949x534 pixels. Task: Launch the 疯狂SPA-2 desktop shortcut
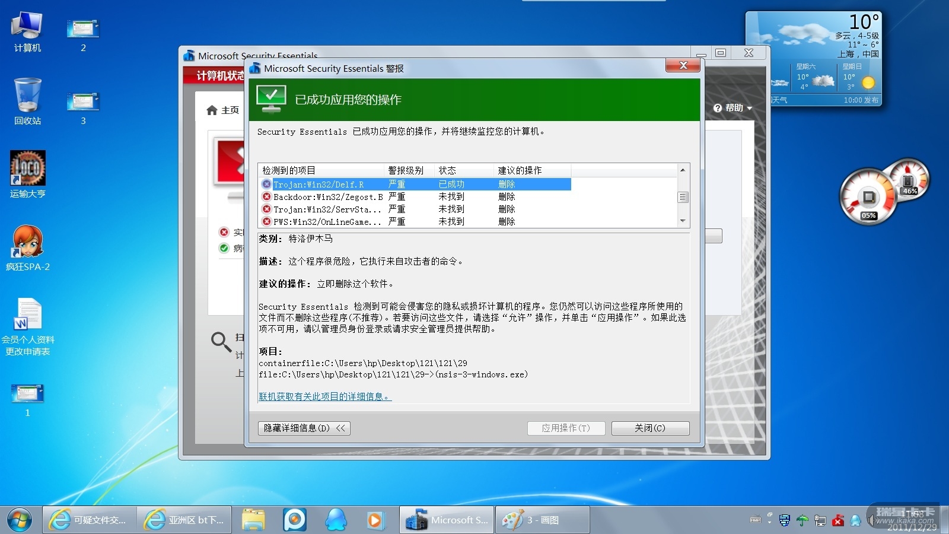(27, 248)
